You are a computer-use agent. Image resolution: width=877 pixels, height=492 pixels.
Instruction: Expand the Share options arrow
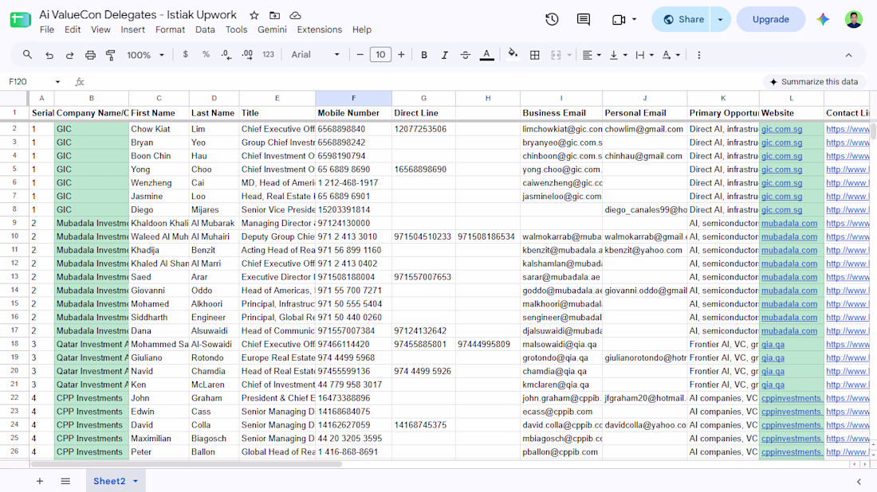tap(721, 20)
